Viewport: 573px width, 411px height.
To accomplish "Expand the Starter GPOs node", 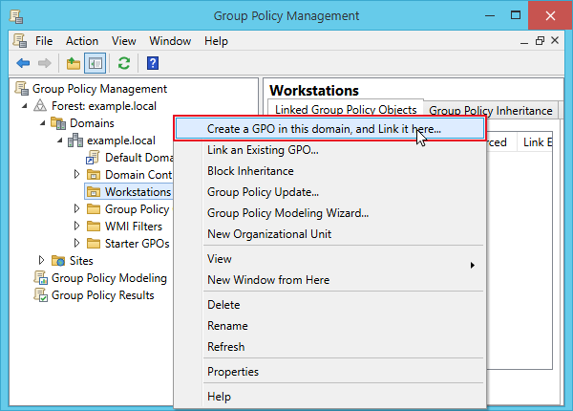I will click(x=76, y=243).
